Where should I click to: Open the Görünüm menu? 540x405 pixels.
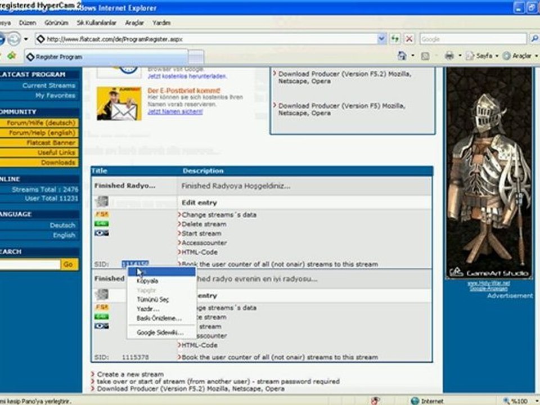(56, 22)
